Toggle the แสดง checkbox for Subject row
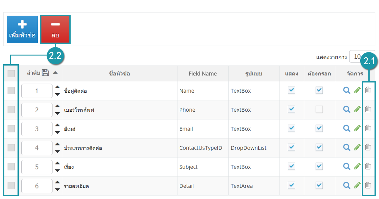Image resolution: width=379 pixels, height=199 pixels. 291,166
